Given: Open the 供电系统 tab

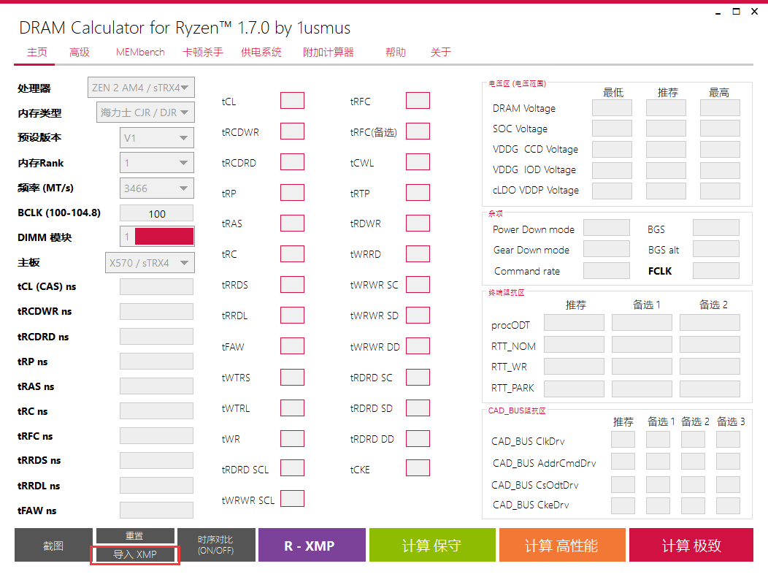Looking at the screenshot, I should coord(261,53).
